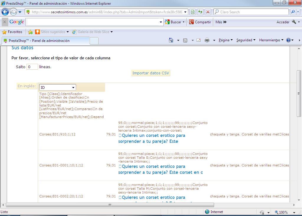Screen dimensions: 302x216
Task: Open a new blank tab
Action: (x=94, y=41)
